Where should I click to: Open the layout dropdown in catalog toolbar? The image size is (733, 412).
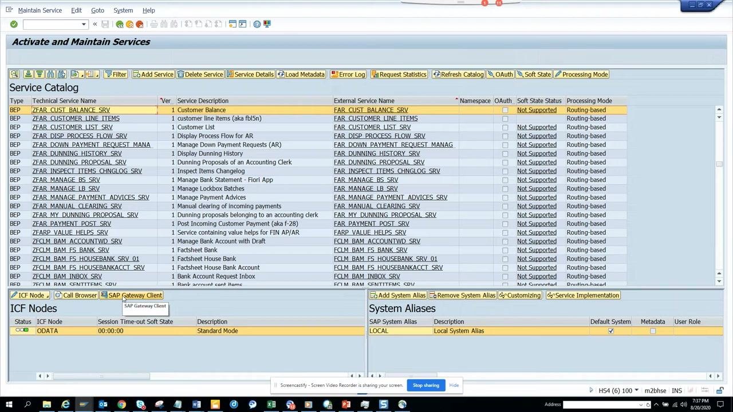98,74
